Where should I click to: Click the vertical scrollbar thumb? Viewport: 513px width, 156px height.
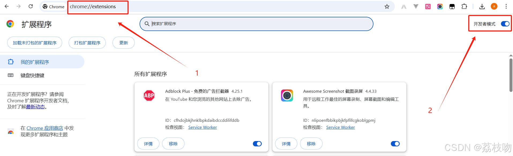point(511,75)
